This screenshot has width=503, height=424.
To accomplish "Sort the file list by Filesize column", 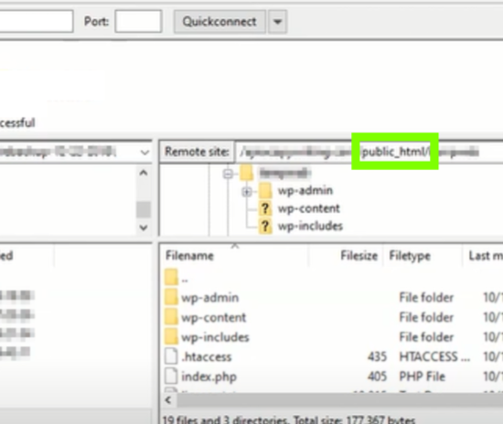I will pos(359,256).
